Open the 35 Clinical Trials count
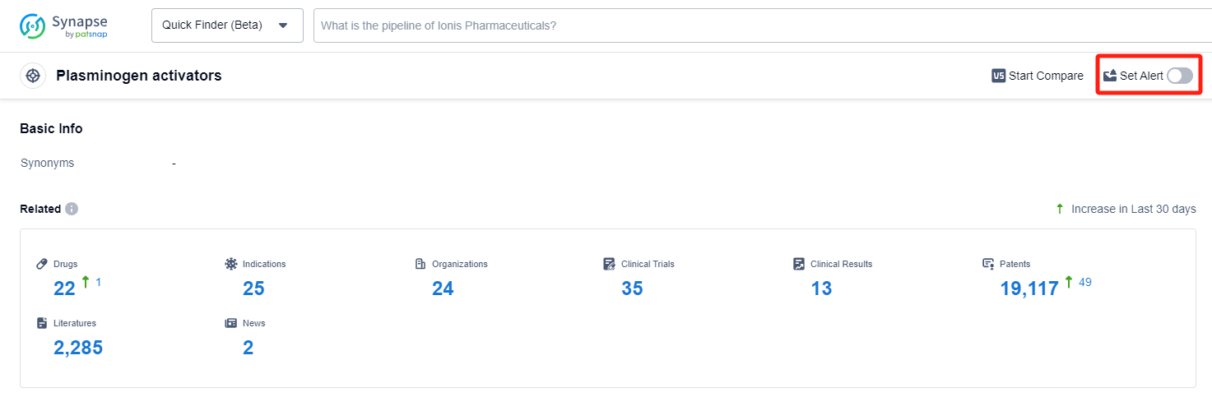 (632, 289)
